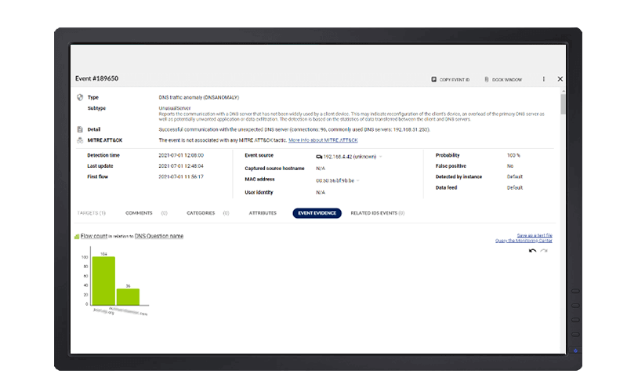Expand the MAC address dropdown arrow
627x392 pixels.
pos(358,180)
